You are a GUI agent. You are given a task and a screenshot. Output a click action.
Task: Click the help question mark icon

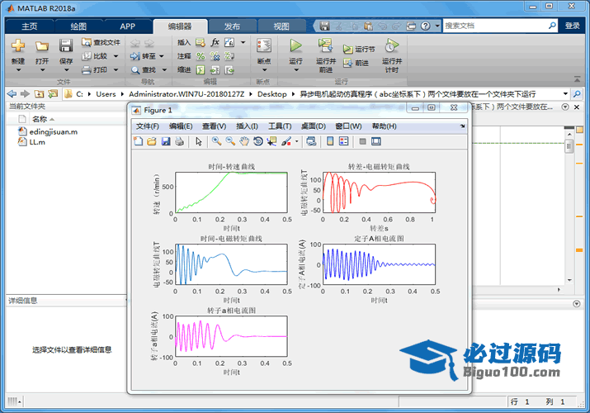[x=425, y=26]
